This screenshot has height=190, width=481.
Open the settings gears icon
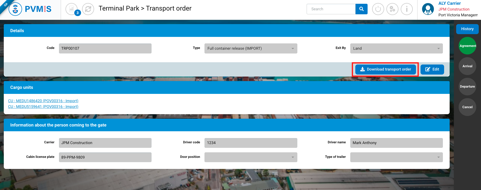(392, 9)
